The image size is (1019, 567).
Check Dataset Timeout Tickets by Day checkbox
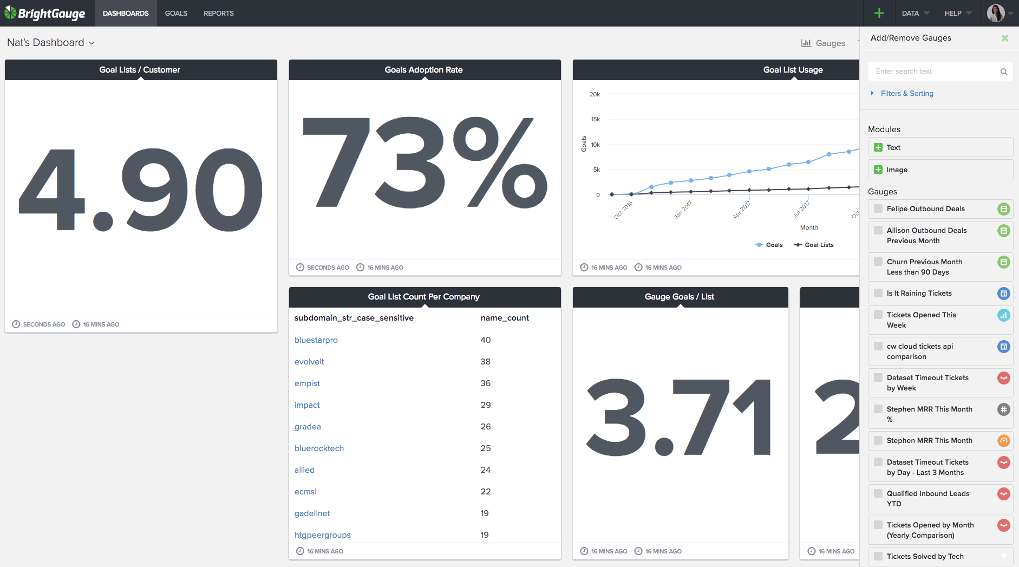878,462
